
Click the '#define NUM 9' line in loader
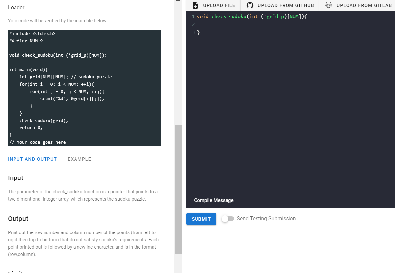coord(26,41)
